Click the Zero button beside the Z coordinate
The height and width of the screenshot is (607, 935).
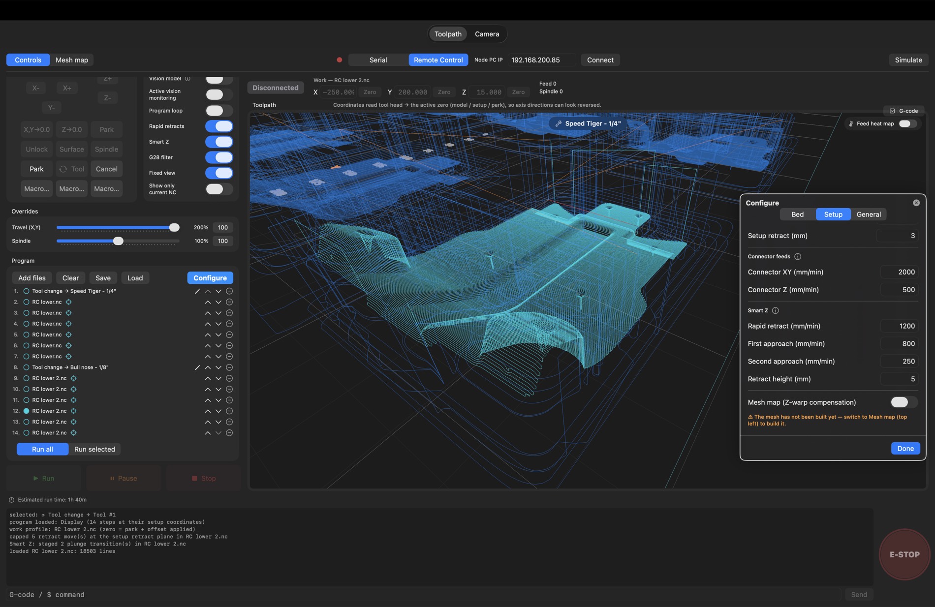pos(518,92)
